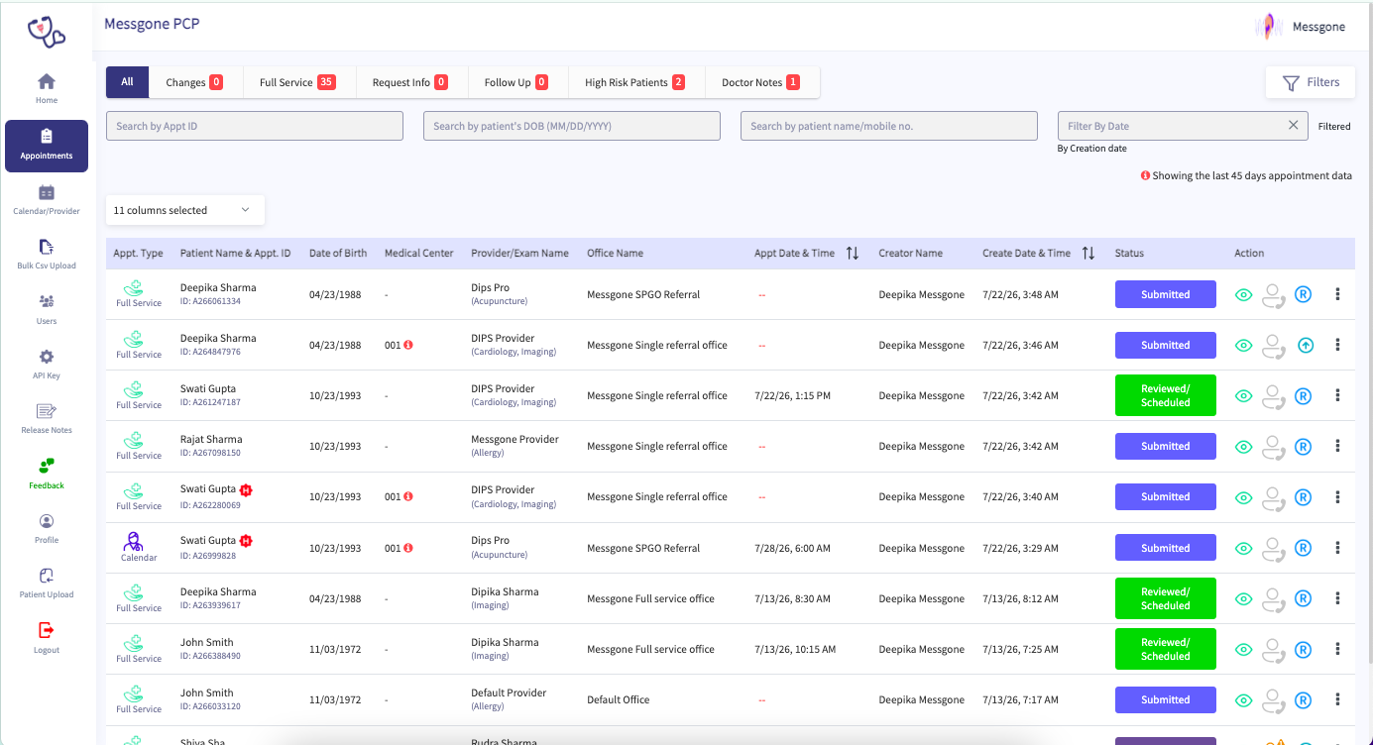Open more options for appointment A267098150

click(x=1337, y=447)
